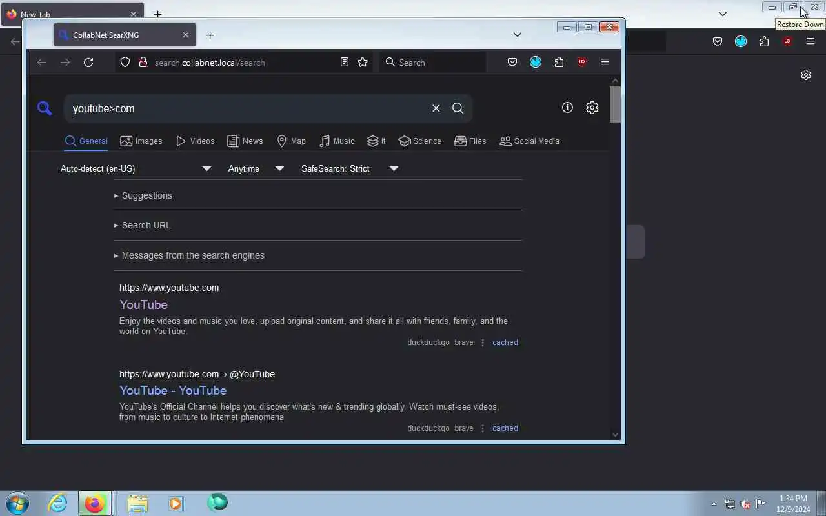This screenshot has width=826, height=516.
Task: Open the Auto-detect (en-US) language dropdown
Action: [136, 168]
